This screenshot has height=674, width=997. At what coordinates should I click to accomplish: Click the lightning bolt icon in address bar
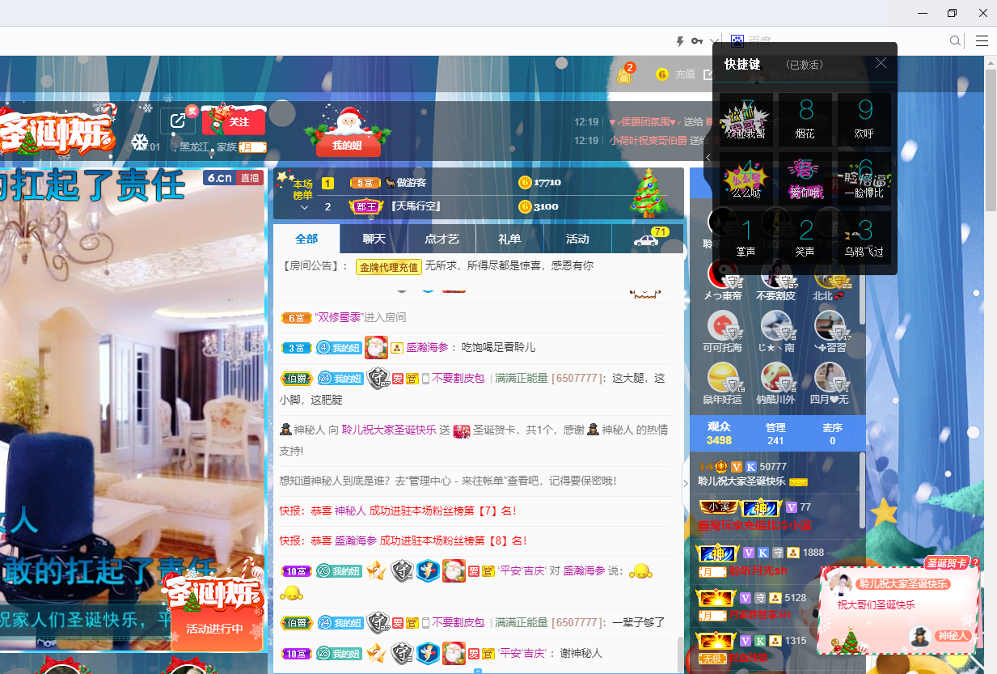click(680, 40)
